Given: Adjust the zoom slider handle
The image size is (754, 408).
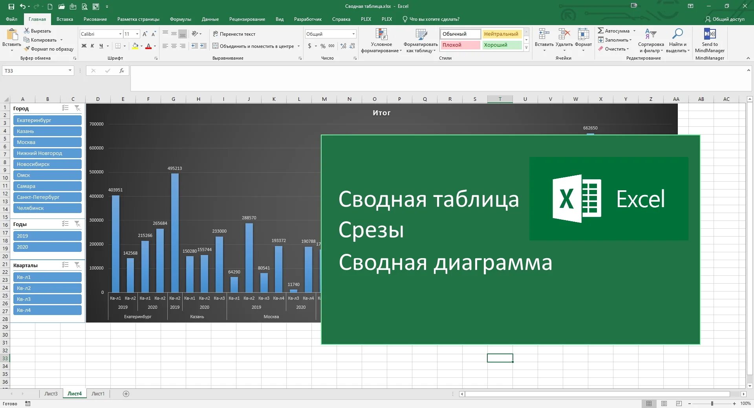Looking at the screenshot, I should pyautogui.click(x=712, y=403).
